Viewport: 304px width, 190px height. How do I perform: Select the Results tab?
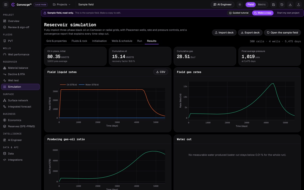152,41
